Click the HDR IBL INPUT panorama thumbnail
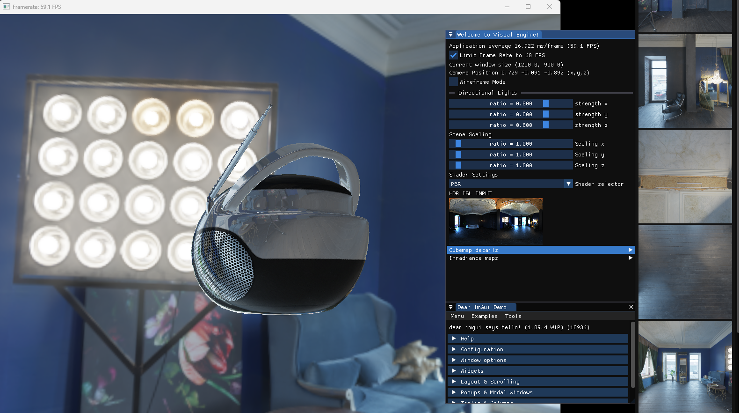The width and height of the screenshot is (740, 413). (x=496, y=221)
